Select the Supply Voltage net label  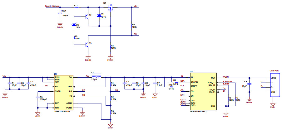coord(51,6)
